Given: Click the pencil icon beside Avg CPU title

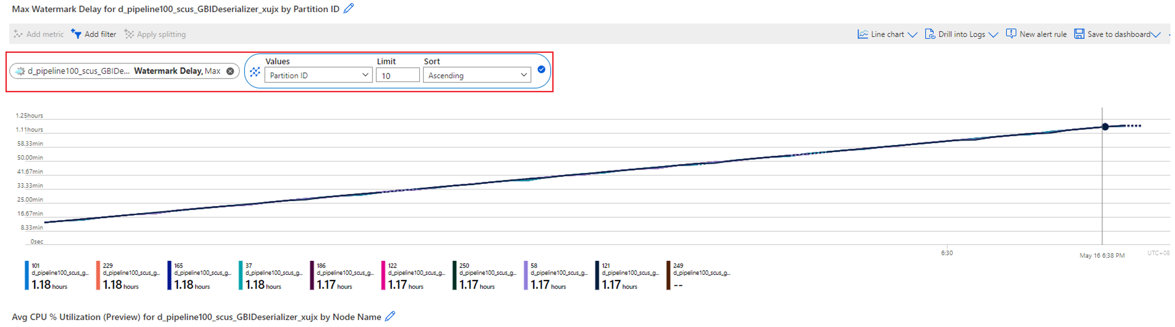Looking at the screenshot, I should point(390,316).
